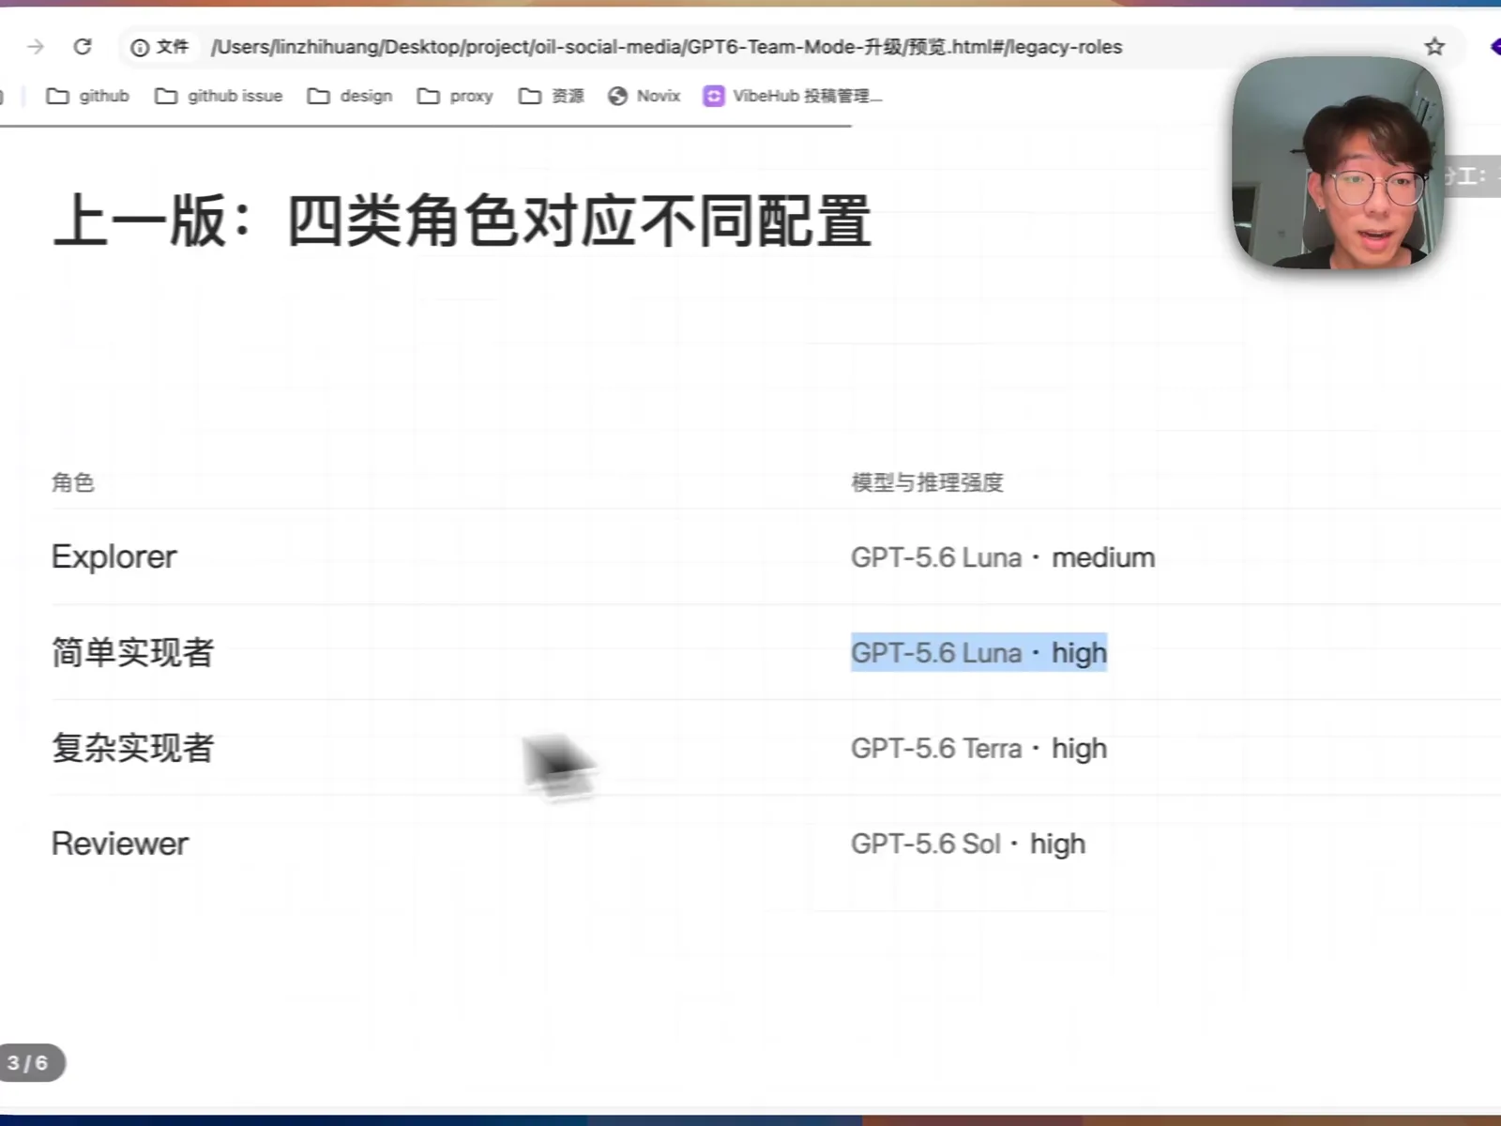Click the webcam video overlay

(x=1338, y=163)
